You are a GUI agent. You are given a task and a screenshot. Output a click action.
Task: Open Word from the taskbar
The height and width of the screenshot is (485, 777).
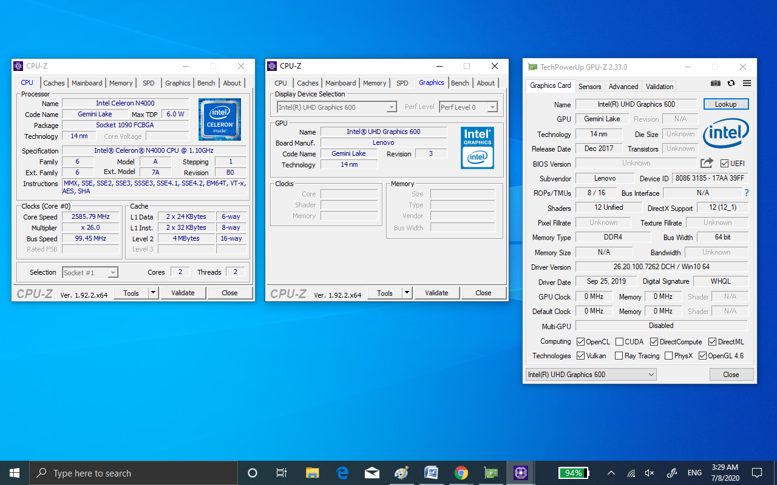click(x=432, y=473)
